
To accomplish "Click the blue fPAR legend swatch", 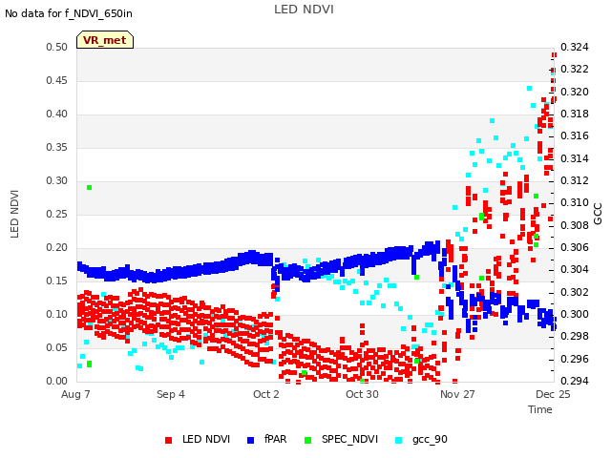I will coord(250,440).
